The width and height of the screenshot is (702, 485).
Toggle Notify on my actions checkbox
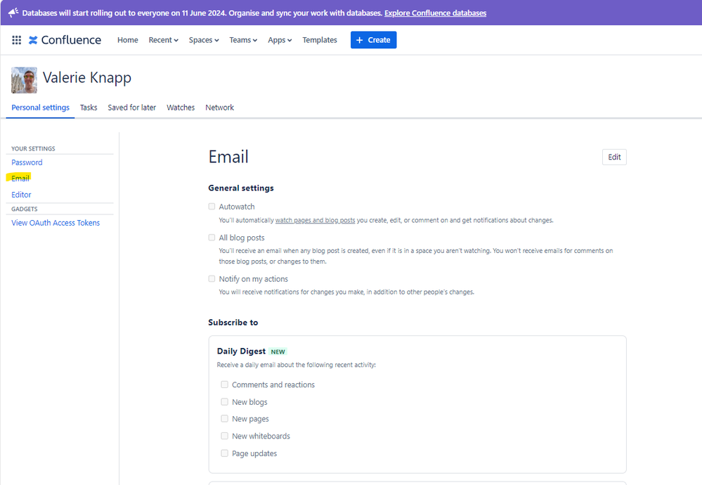212,278
